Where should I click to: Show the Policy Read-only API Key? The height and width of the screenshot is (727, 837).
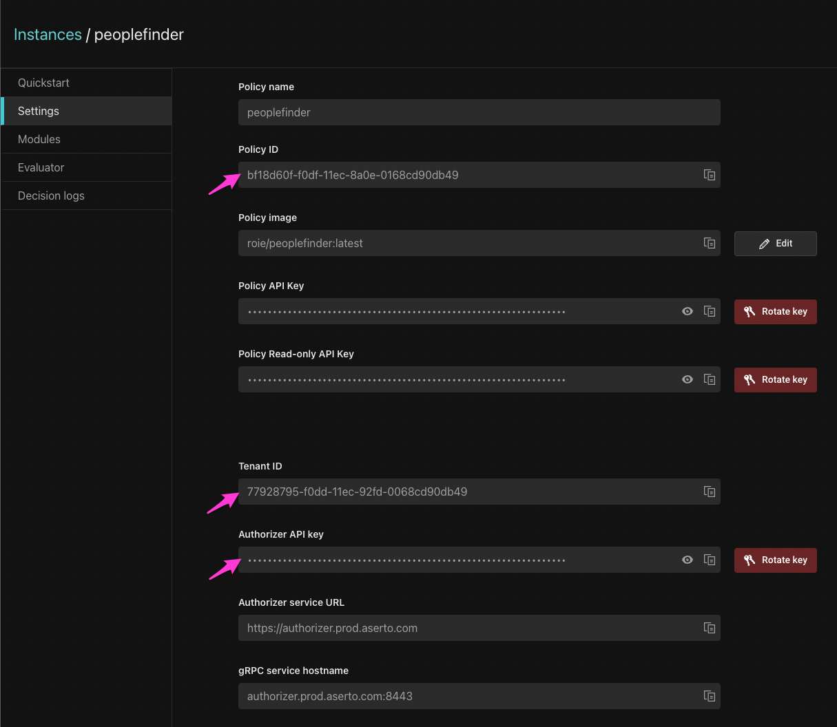(x=688, y=379)
